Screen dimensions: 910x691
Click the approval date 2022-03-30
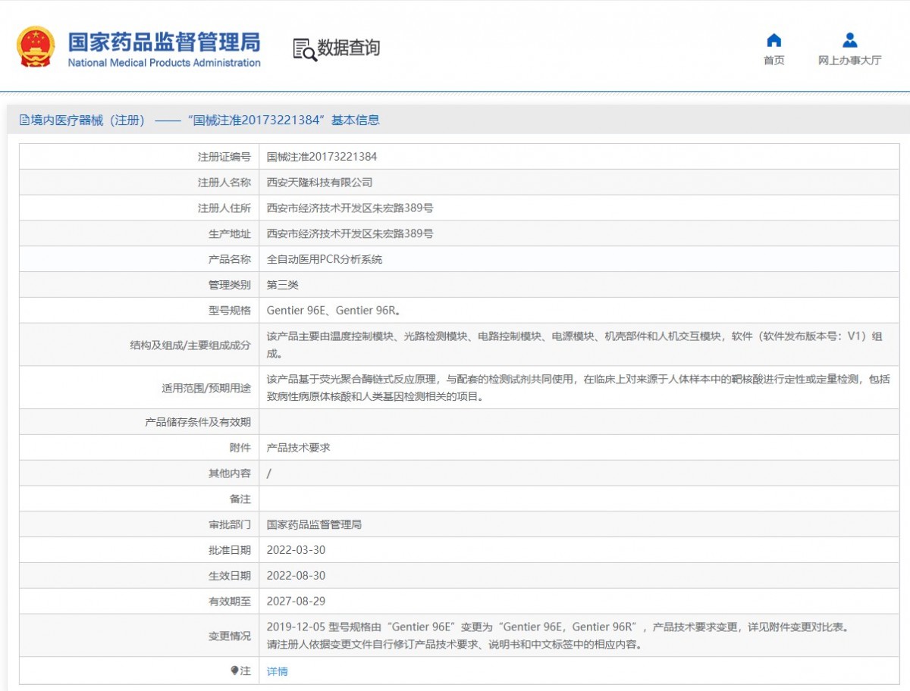(296, 550)
